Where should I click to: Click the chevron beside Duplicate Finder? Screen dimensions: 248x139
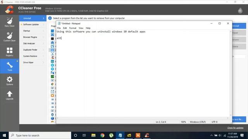(x=43, y=50)
